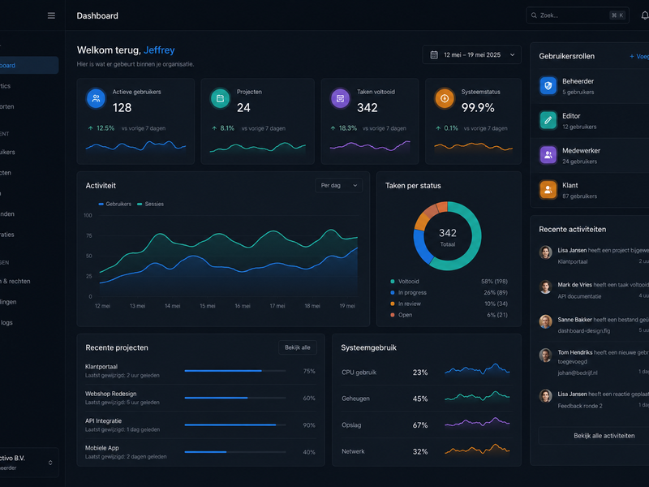Click the Mobiele App project name

point(102,448)
